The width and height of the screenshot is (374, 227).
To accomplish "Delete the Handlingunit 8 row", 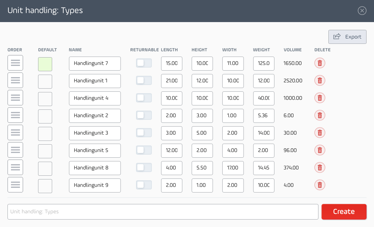I will 320,168.
